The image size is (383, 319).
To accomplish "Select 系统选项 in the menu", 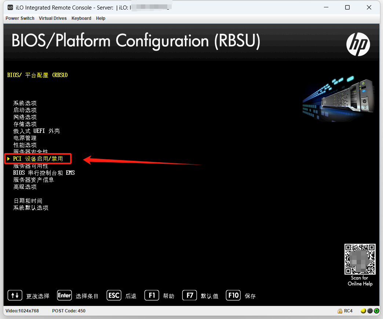I will pyautogui.click(x=25, y=103).
